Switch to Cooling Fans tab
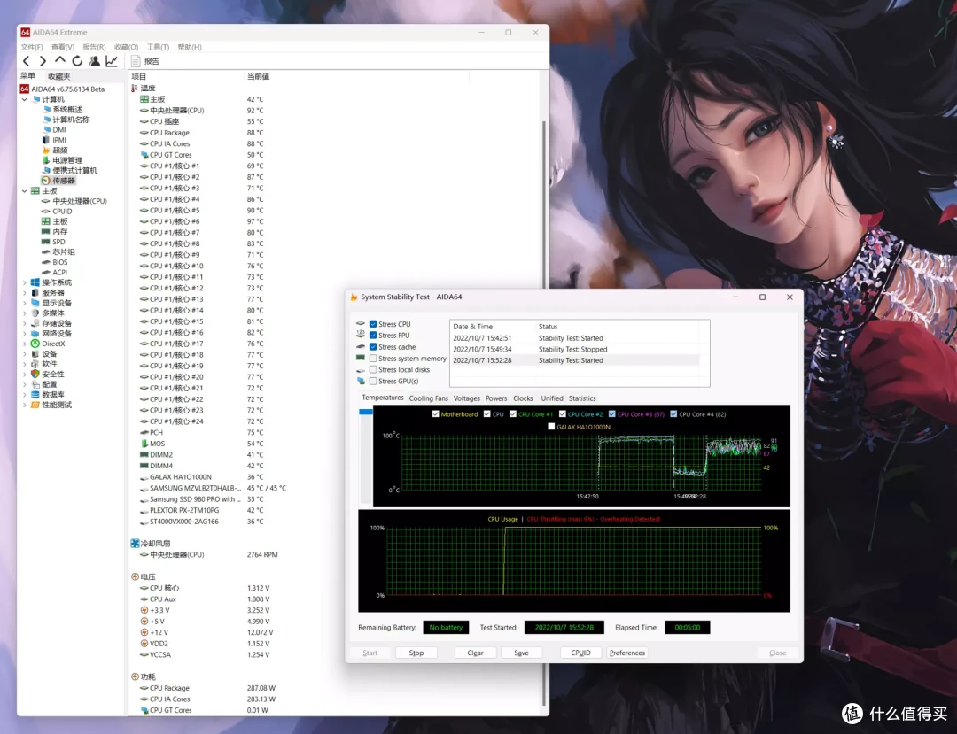Image resolution: width=957 pixels, height=734 pixels. pos(429,398)
